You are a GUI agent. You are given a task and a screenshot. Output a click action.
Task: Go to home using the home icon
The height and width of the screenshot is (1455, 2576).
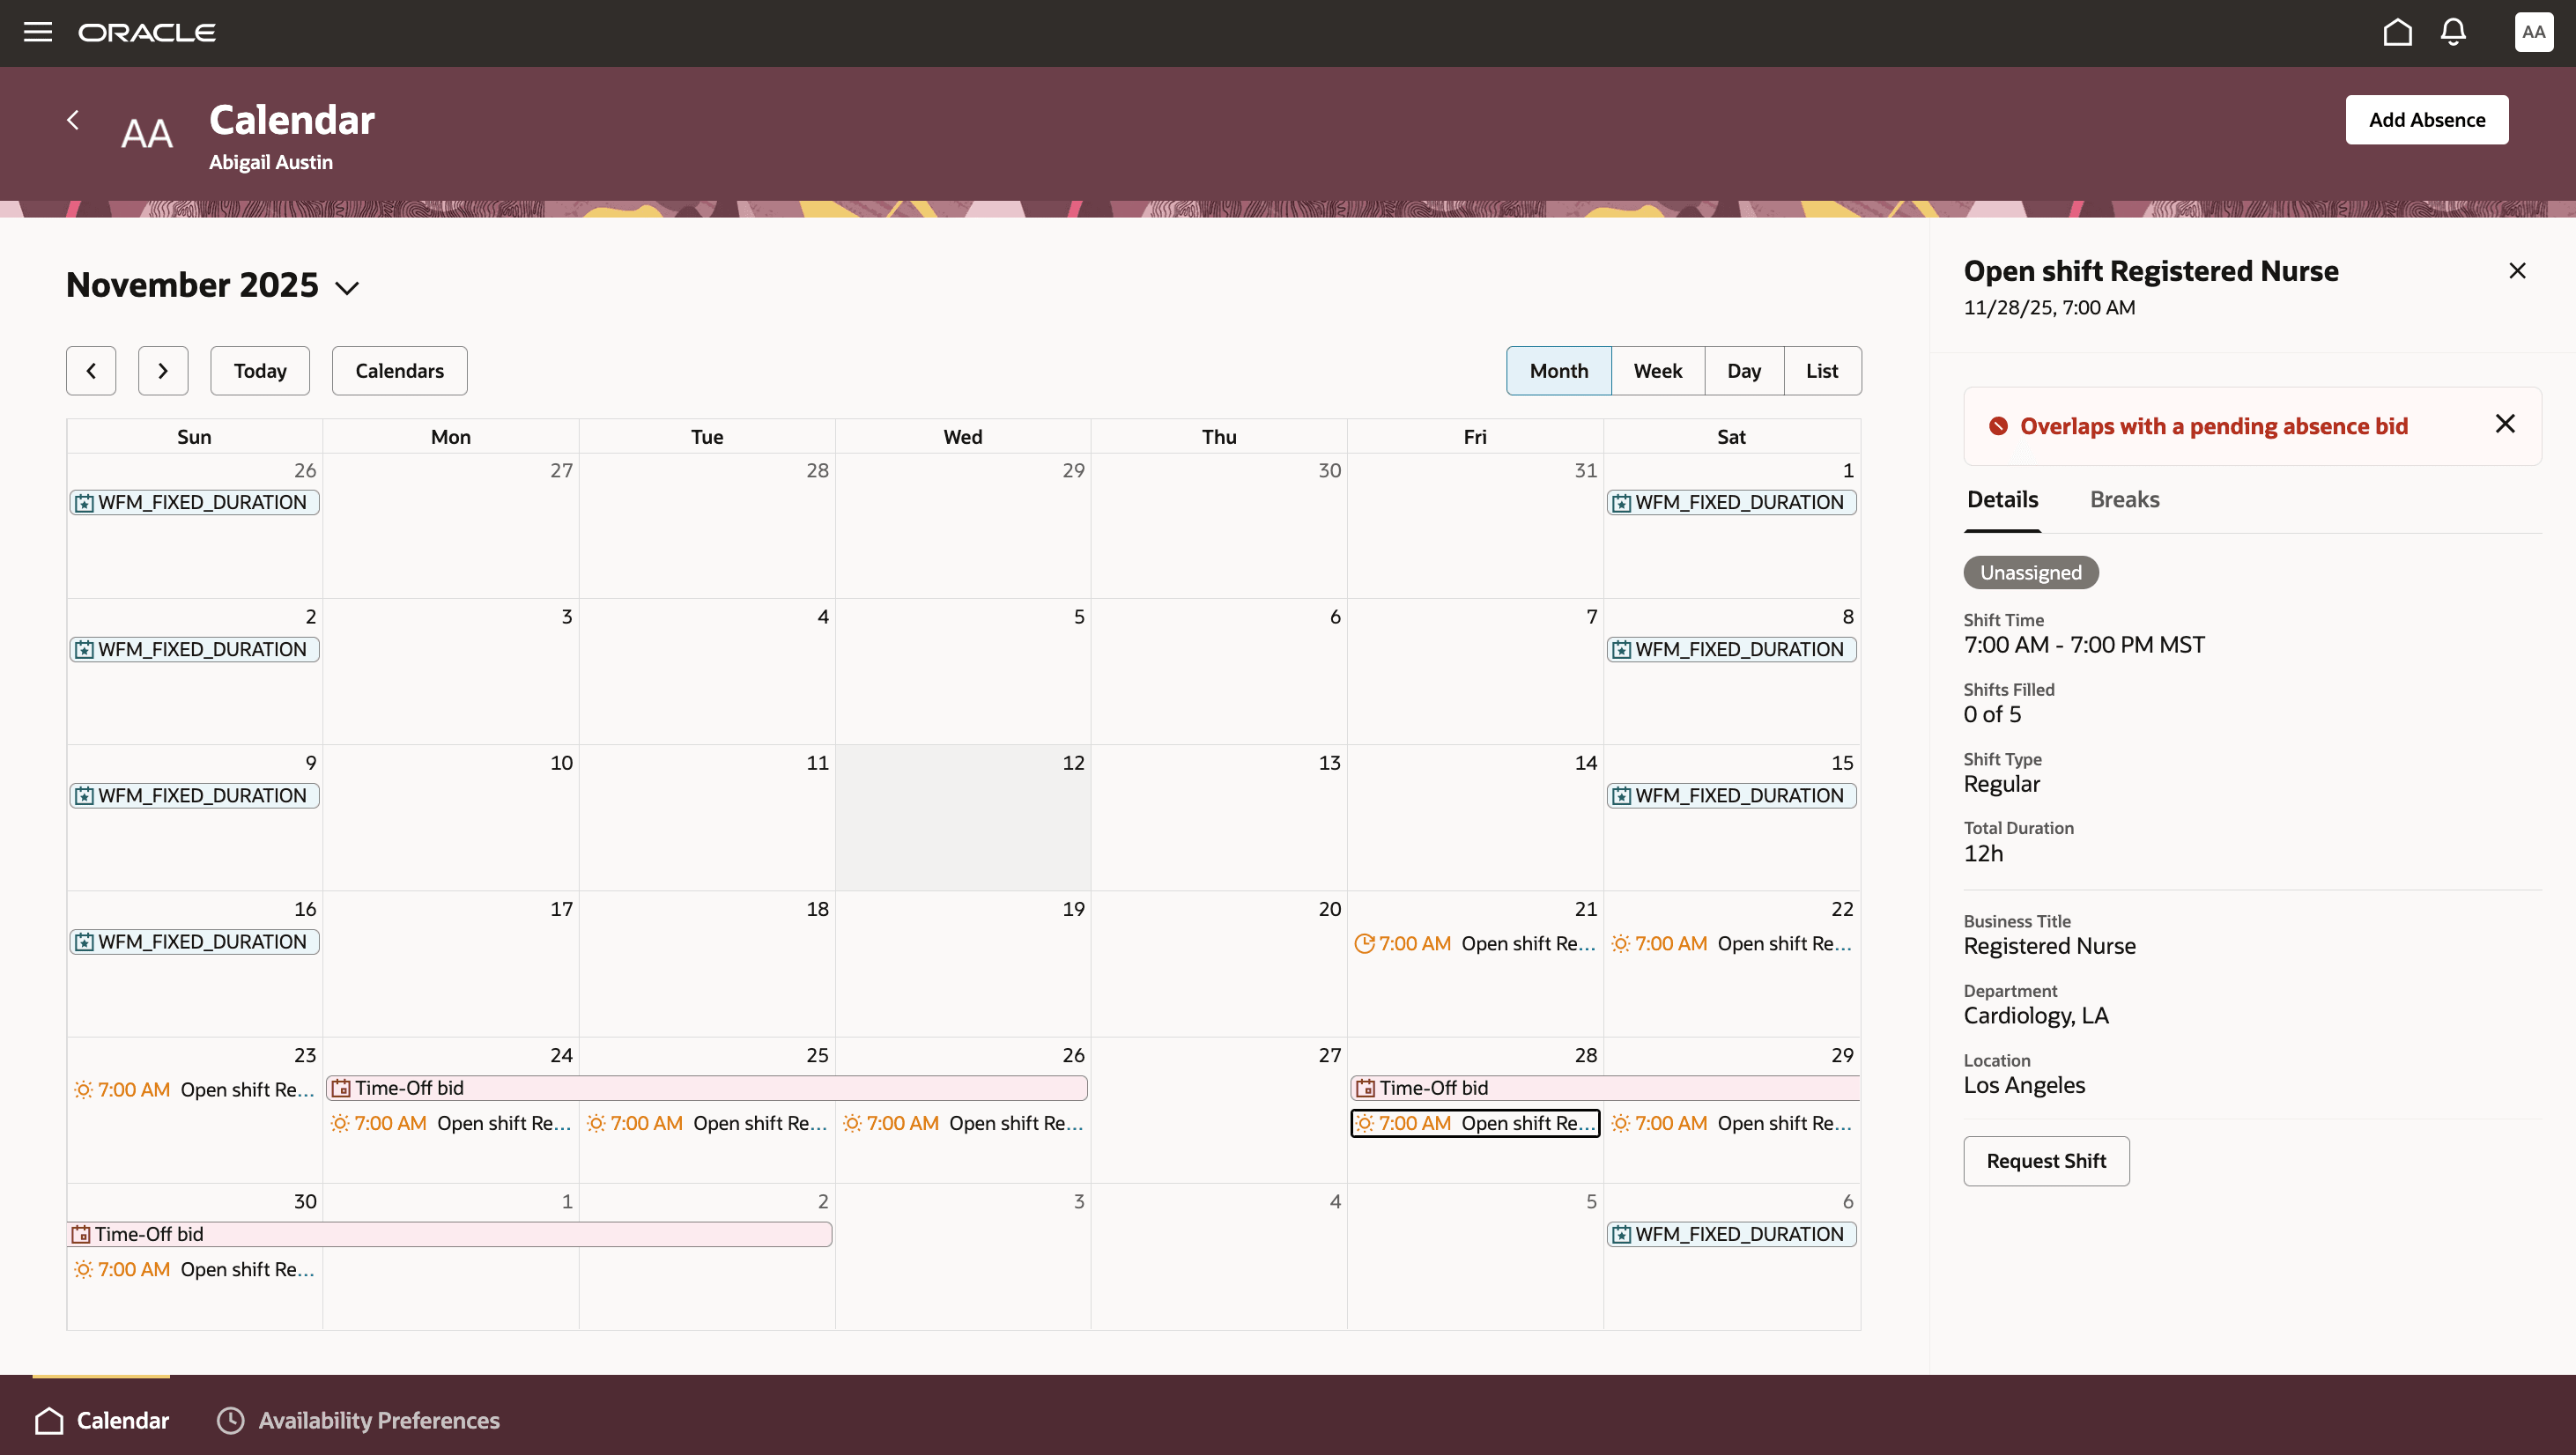[x=2397, y=31]
